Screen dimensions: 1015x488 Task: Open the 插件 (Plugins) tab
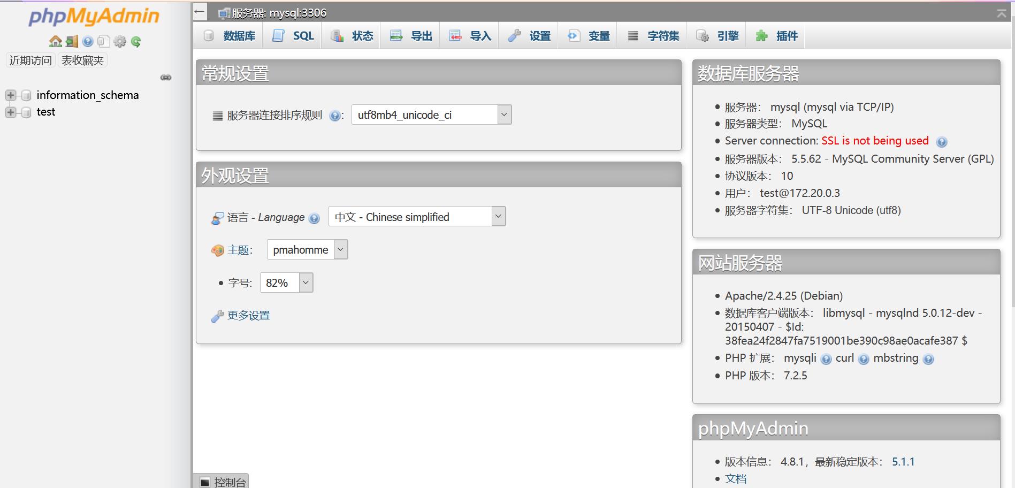776,36
